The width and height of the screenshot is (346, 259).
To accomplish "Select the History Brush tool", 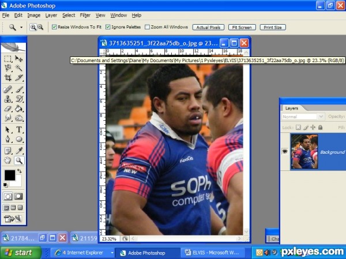I will [x=19, y=99].
